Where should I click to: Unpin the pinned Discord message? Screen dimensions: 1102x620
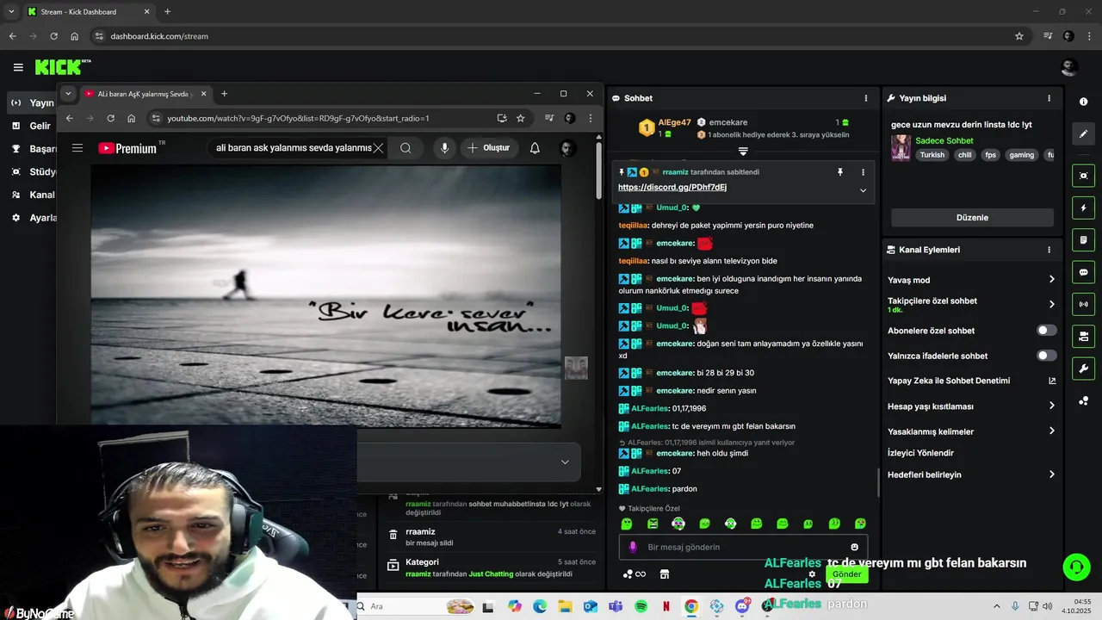click(x=840, y=172)
